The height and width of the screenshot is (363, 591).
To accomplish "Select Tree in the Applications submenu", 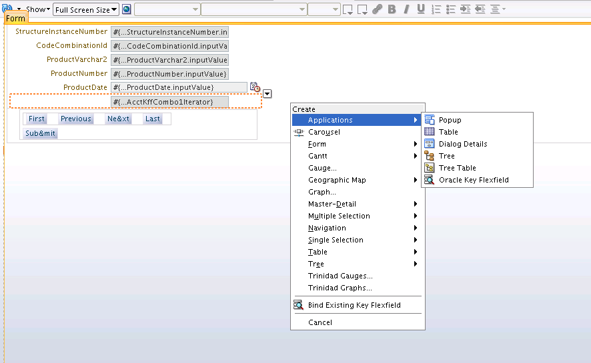I will coord(477,156).
